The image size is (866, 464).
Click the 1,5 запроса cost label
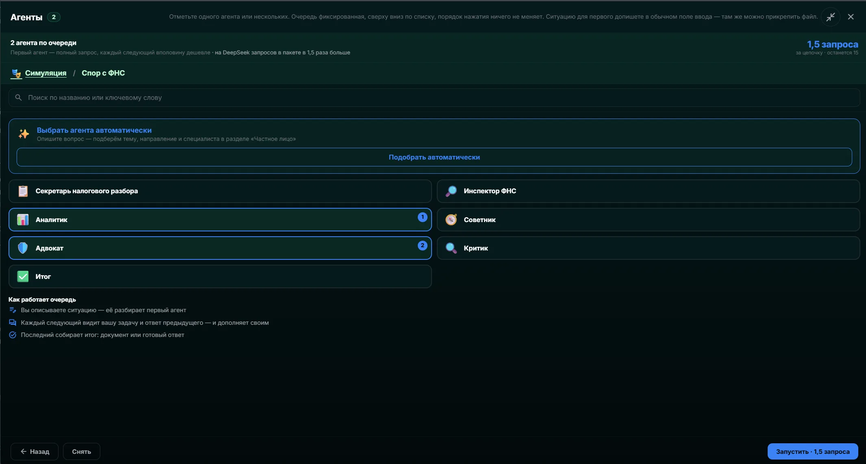(832, 44)
